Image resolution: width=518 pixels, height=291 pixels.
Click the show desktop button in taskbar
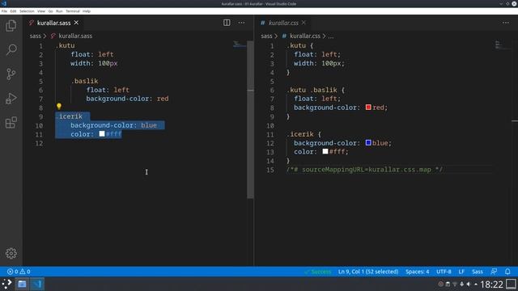(511, 284)
